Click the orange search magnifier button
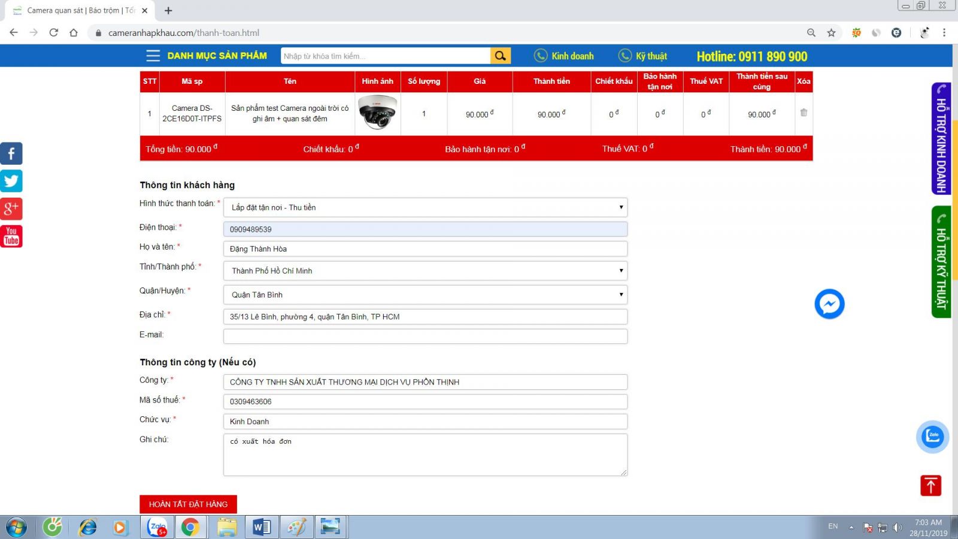958x539 pixels. tap(500, 56)
